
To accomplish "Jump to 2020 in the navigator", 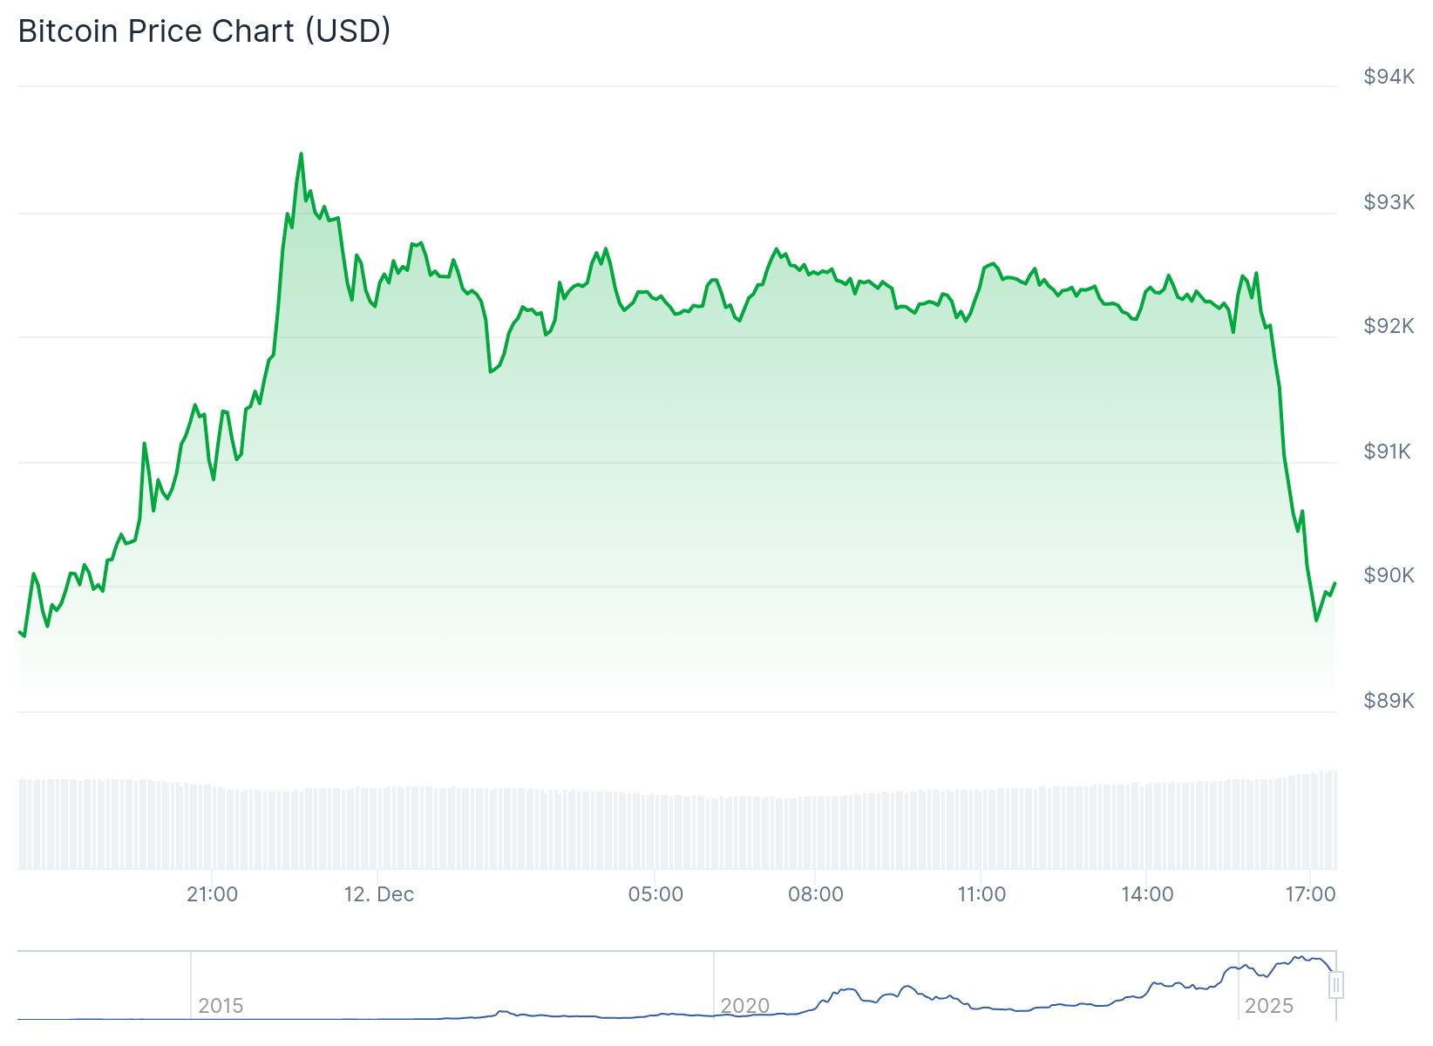I will pos(744,1006).
